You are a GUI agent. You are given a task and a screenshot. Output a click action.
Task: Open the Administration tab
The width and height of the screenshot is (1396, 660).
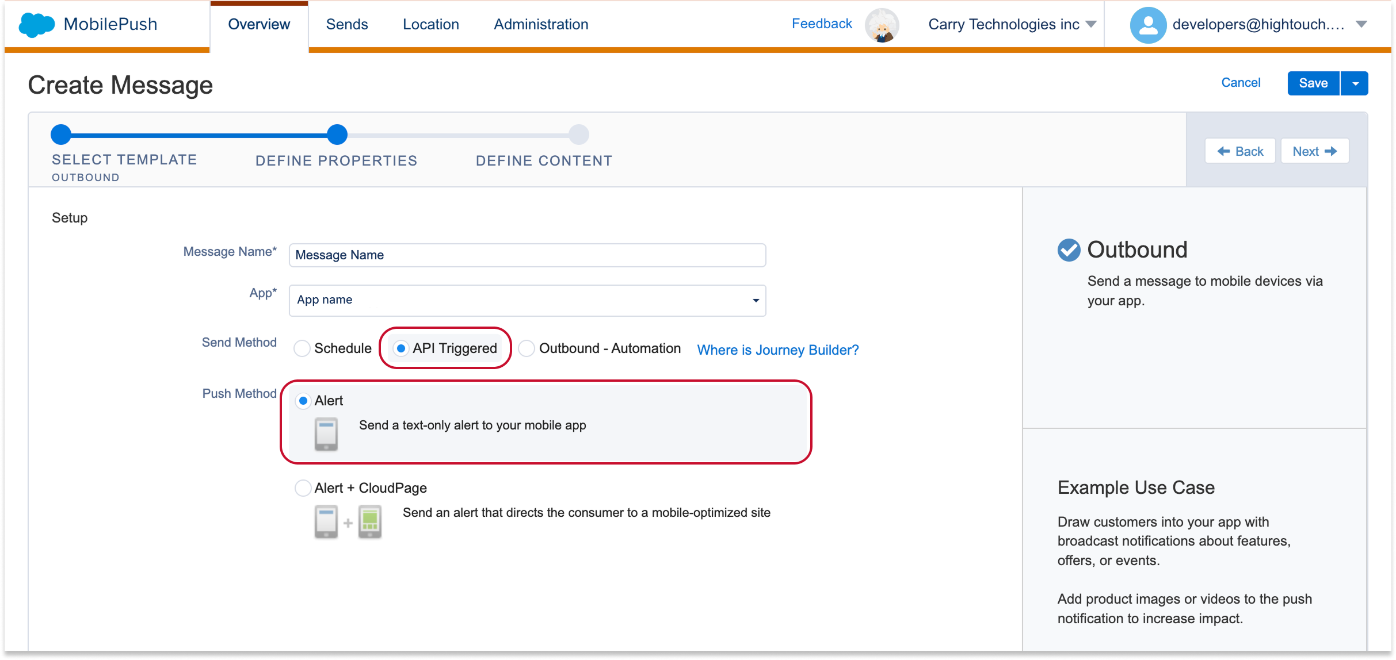click(540, 25)
